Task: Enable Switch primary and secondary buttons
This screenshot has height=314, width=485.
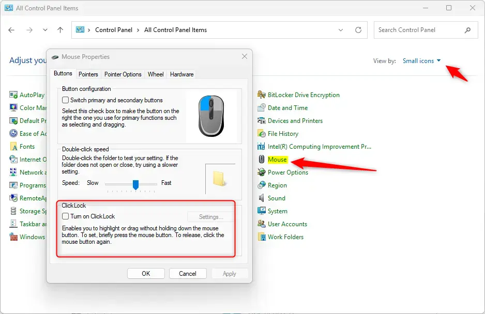Action: pyautogui.click(x=65, y=100)
